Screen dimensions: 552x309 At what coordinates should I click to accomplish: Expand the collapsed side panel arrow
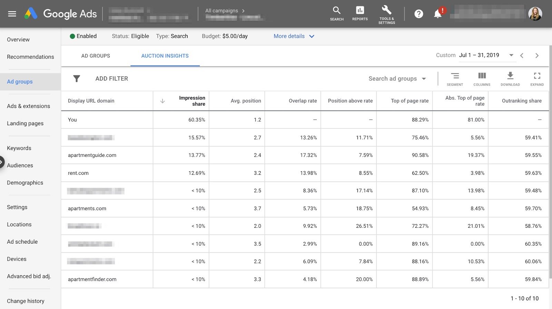2,162
